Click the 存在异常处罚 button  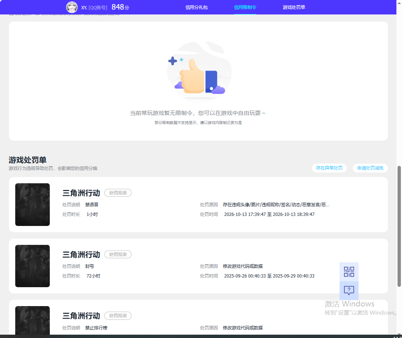[x=329, y=168]
